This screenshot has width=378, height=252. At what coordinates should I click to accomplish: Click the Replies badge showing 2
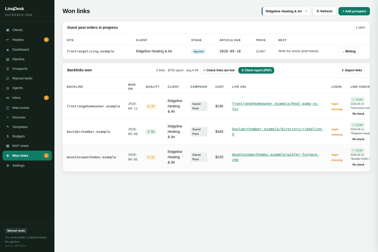(x=46, y=40)
